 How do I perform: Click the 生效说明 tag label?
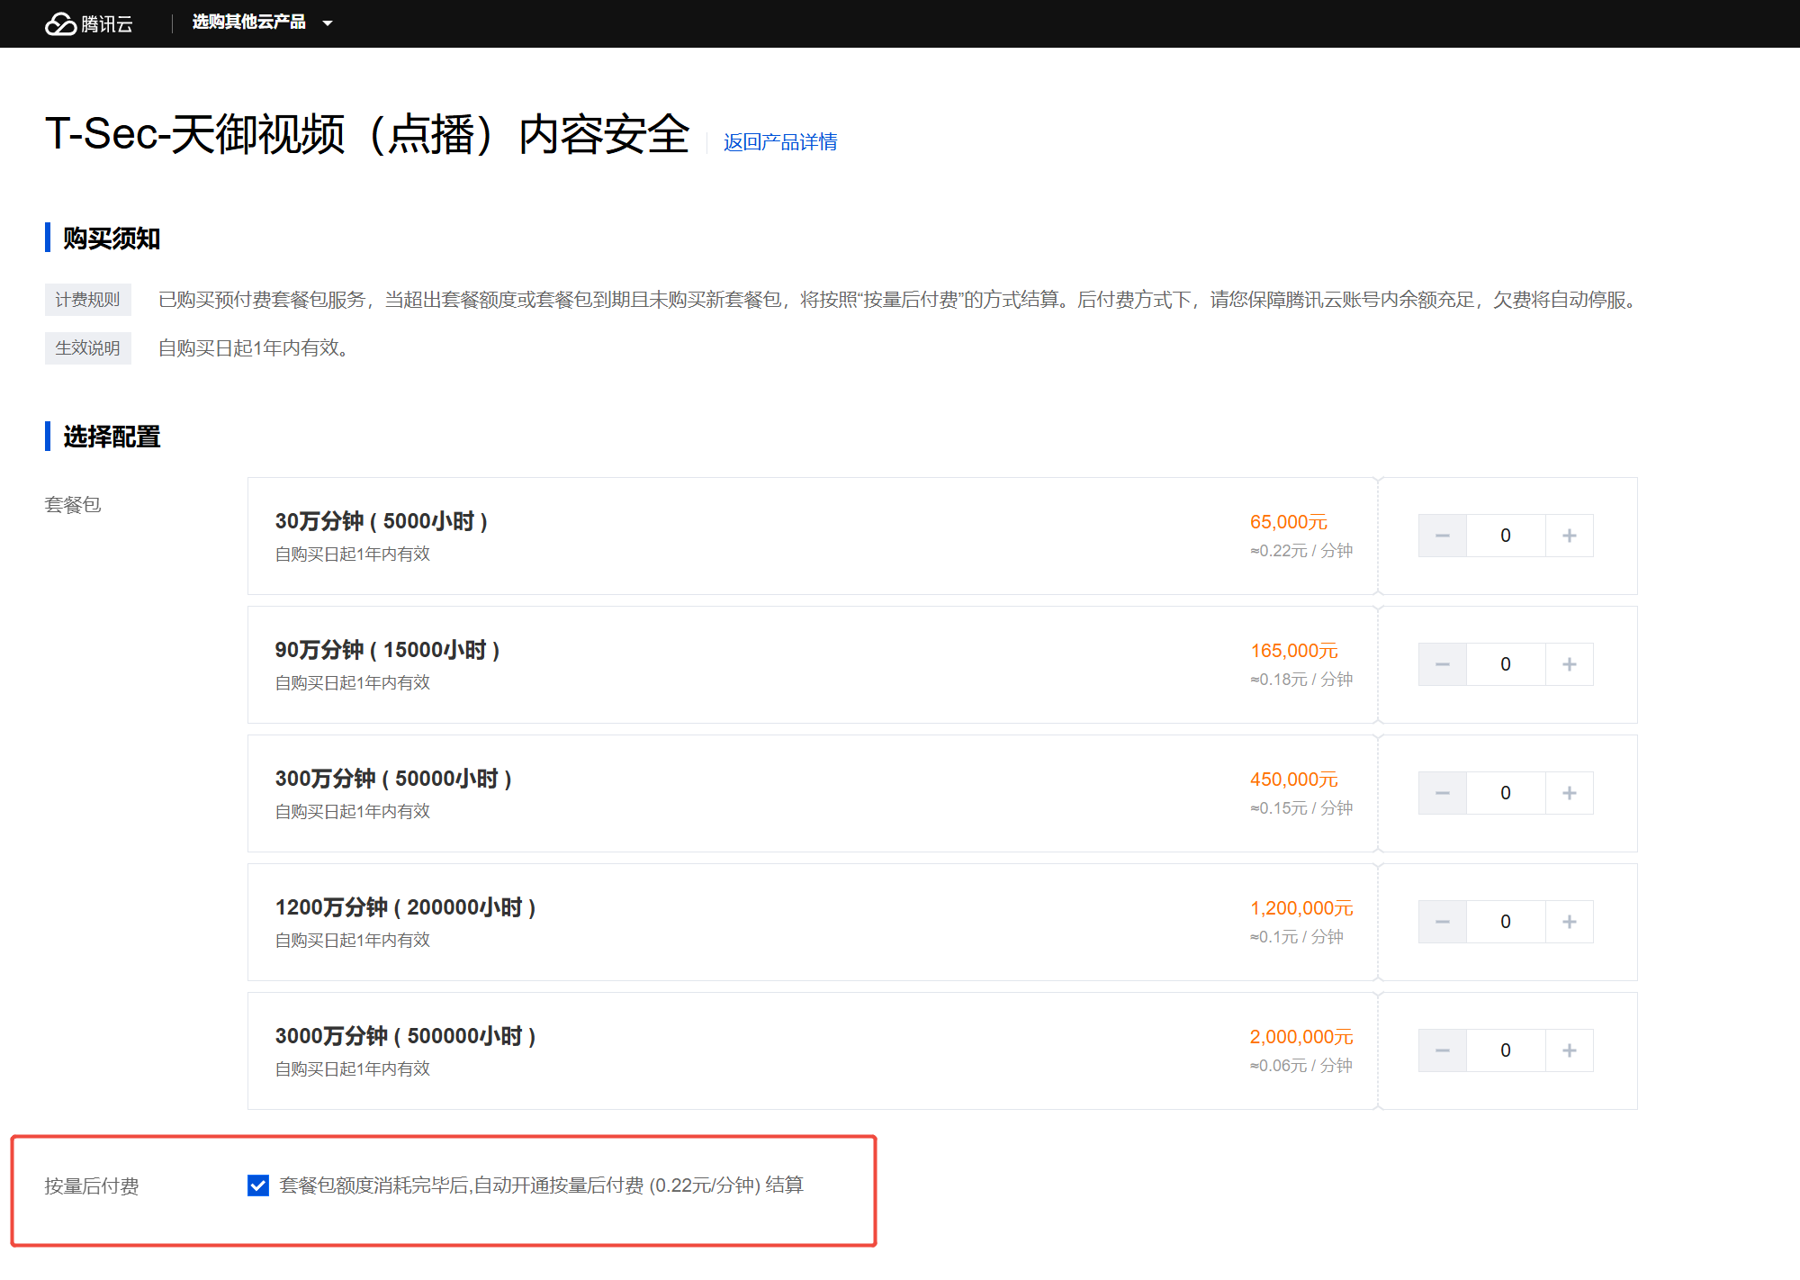click(87, 348)
